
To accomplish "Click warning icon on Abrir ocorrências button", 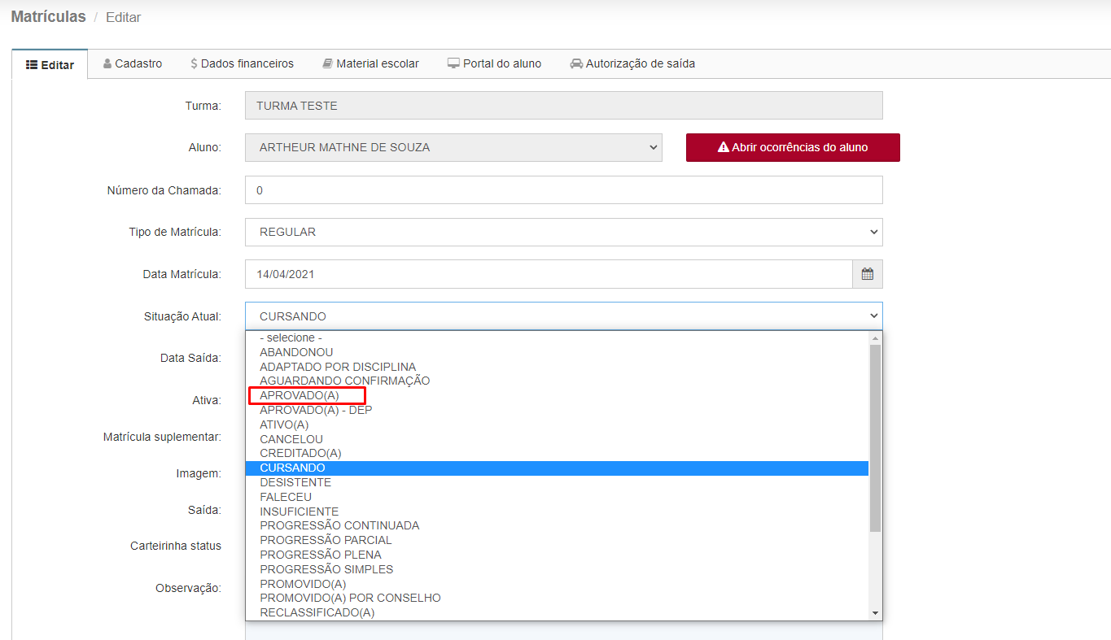I will click(723, 148).
